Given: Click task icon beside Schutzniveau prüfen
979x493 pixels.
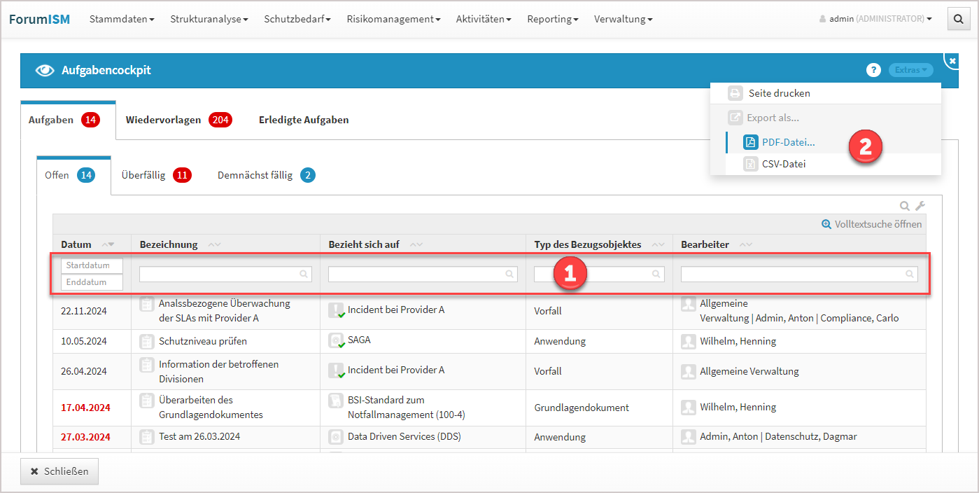Looking at the screenshot, I should (147, 341).
